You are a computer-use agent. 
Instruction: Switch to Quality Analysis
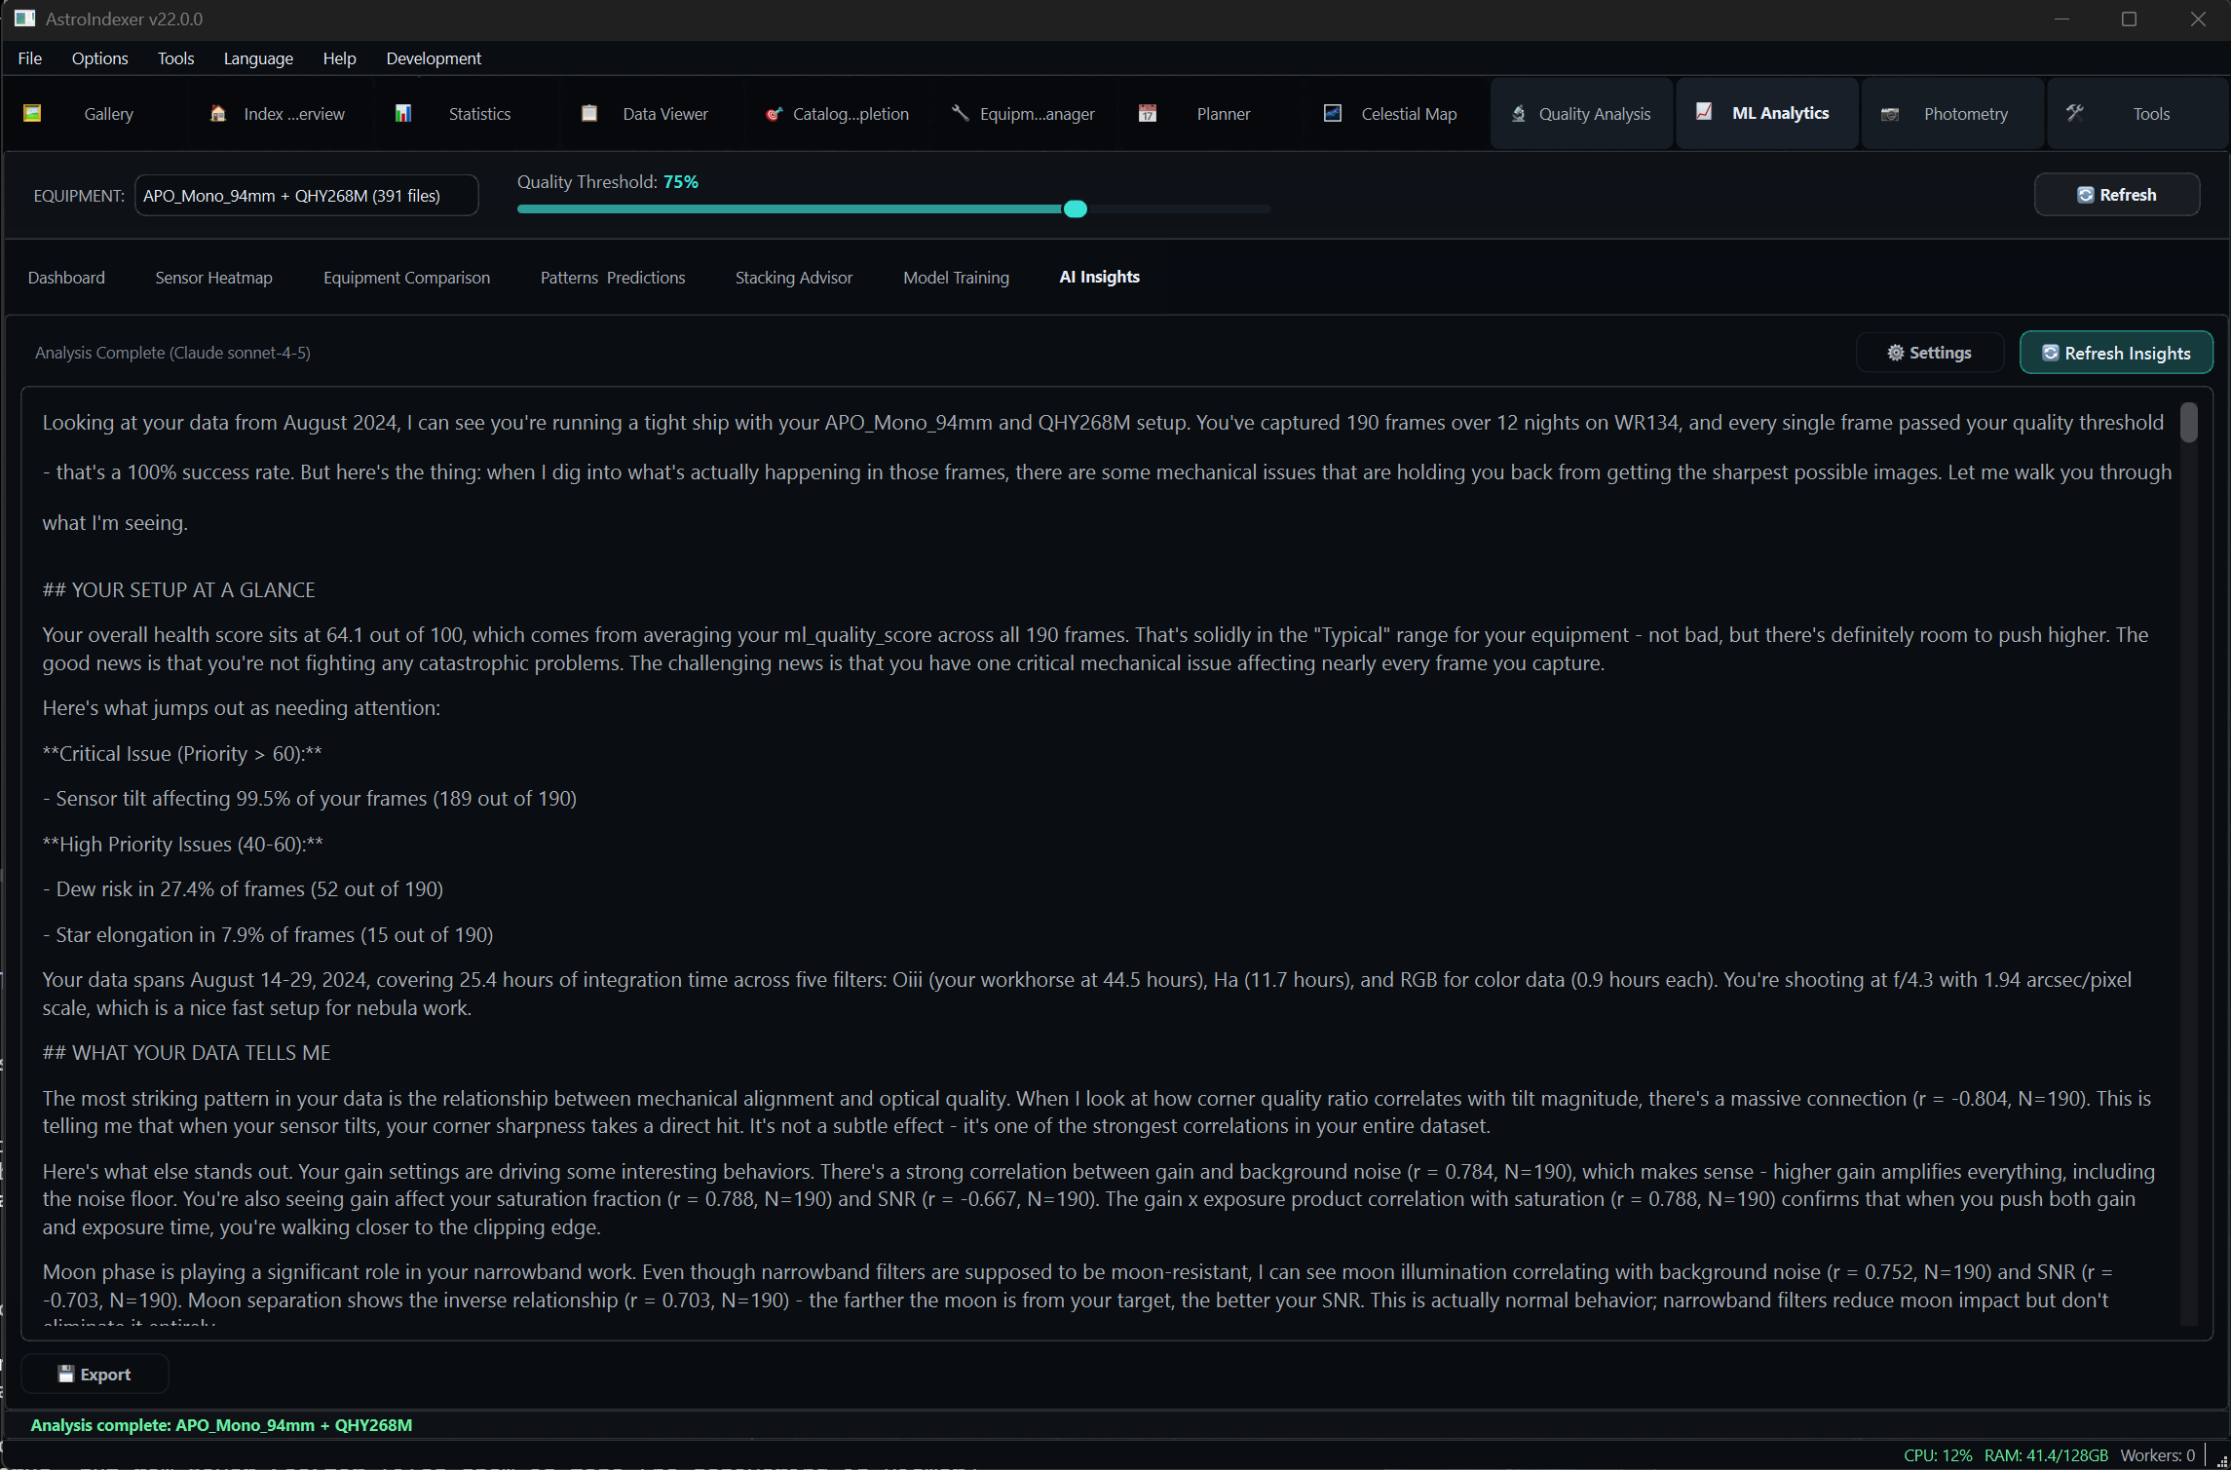1594,113
